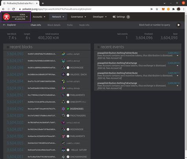Click the 408,200 XOR total issuance value
Screen dimensions: 187x159
pos(49,38)
